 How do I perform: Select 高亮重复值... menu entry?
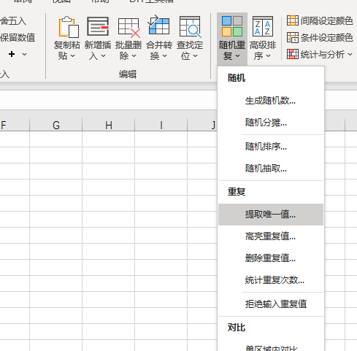pos(271,236)
